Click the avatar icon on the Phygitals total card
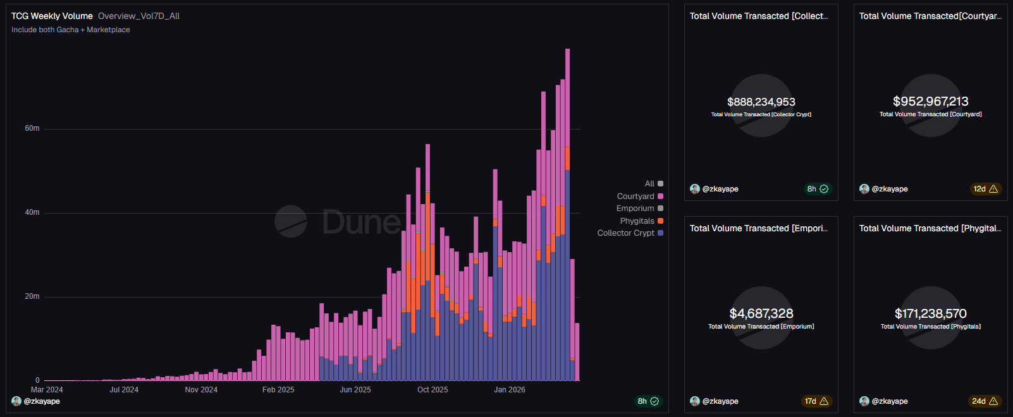This screenshot has height=417, width=1013. point(864,401)
